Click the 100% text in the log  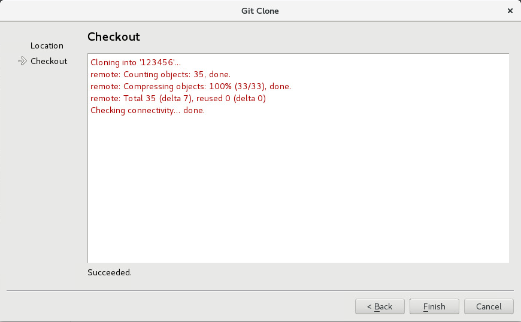220,86
